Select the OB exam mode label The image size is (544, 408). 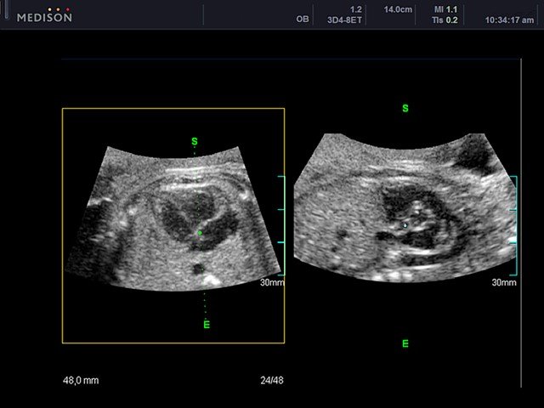(302, 20)
